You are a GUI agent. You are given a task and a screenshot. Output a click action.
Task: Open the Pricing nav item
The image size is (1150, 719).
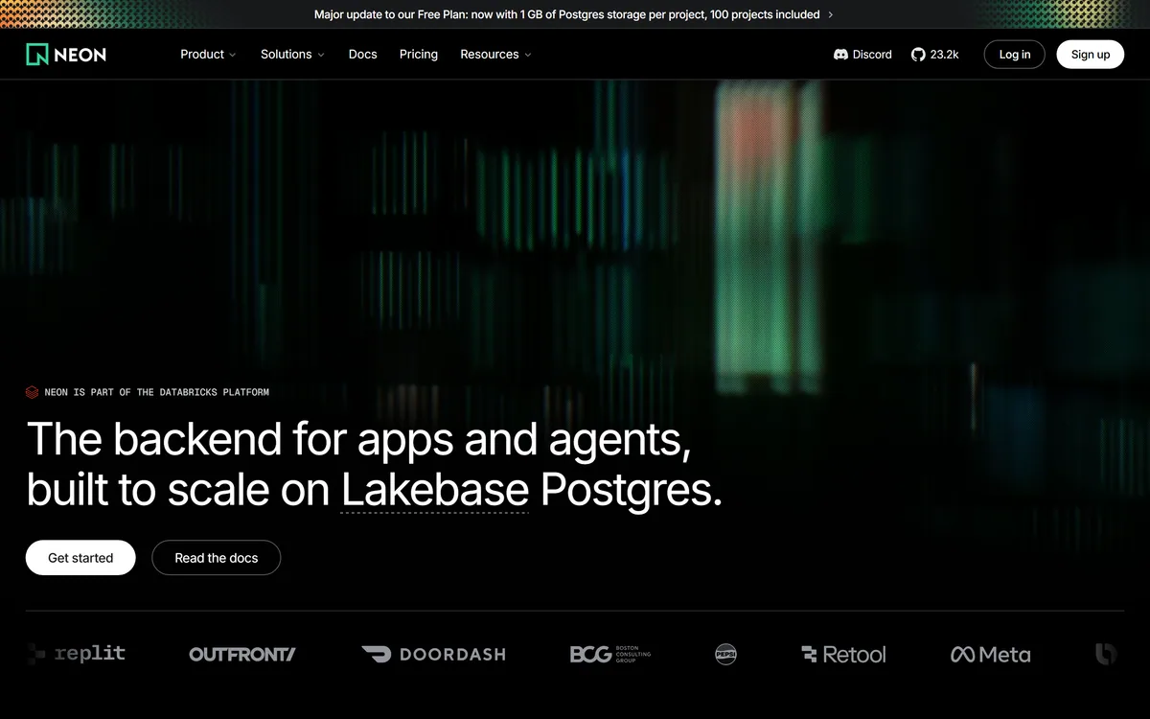click(419, 55)
